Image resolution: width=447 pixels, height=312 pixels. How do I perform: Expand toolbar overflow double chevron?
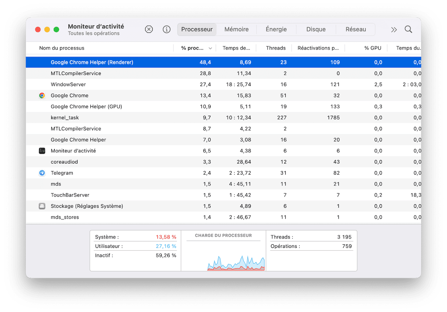tap(394, 30)
